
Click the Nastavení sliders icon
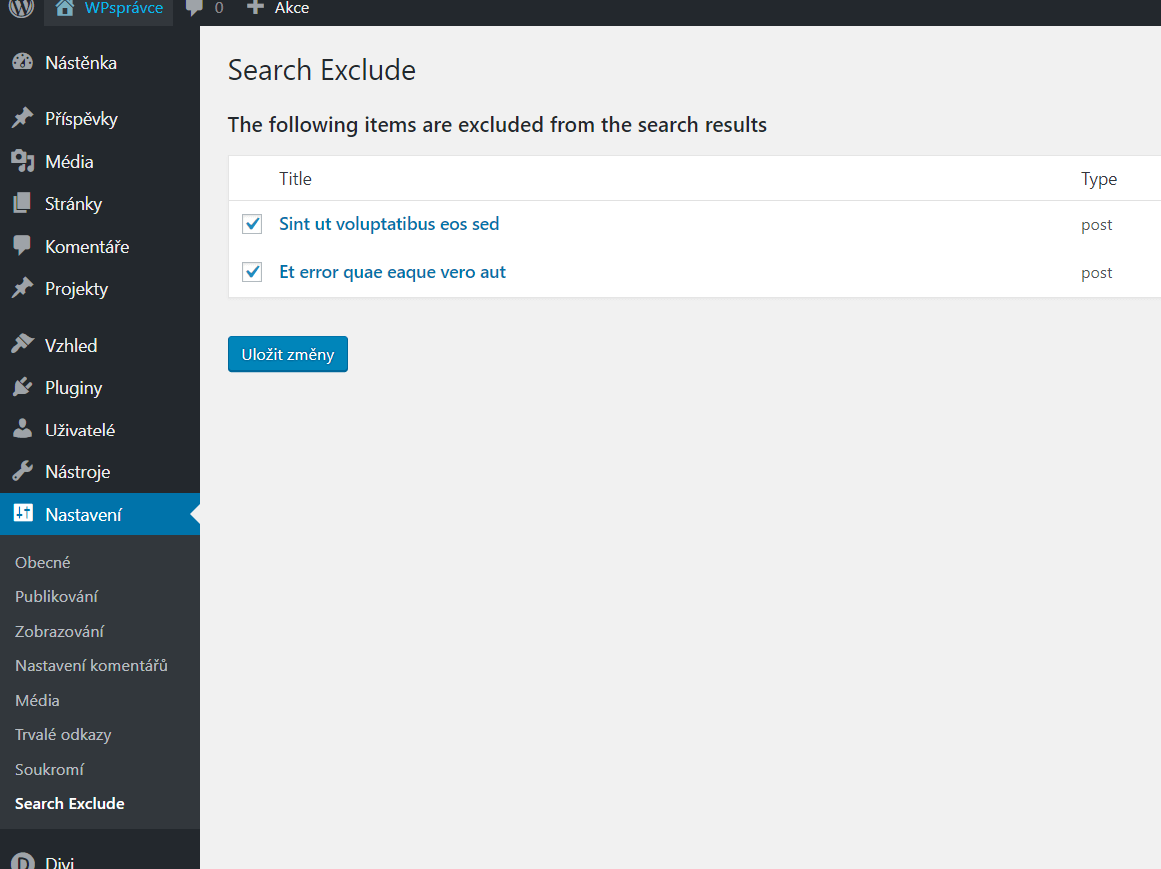[23, 513]
